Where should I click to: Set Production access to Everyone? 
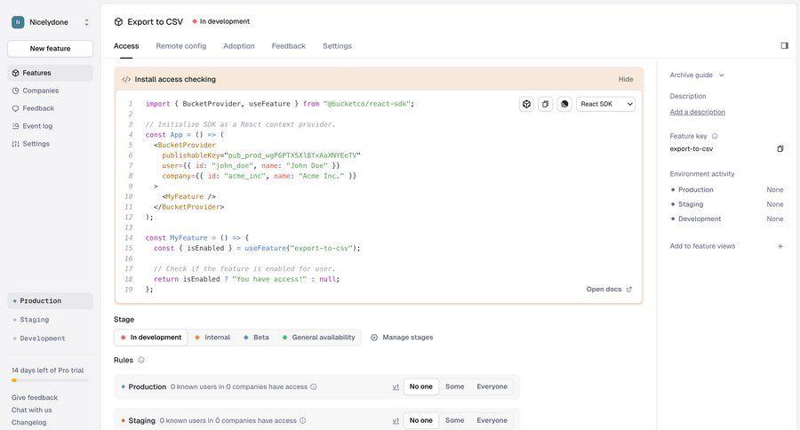(x=492, y=386)
